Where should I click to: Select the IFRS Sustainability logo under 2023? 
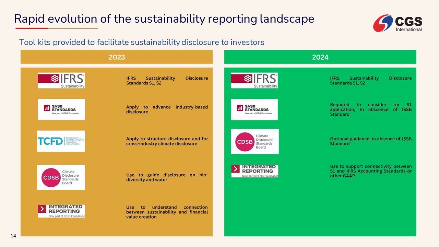61,81
